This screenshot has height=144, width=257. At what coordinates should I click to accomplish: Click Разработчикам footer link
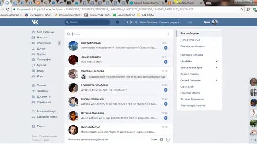pyautogui.click(x=48, y=136)
